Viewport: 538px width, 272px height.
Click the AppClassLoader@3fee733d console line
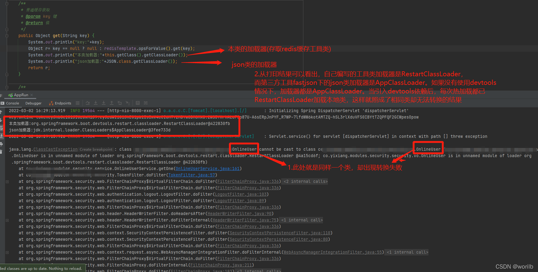click(90, 130)
